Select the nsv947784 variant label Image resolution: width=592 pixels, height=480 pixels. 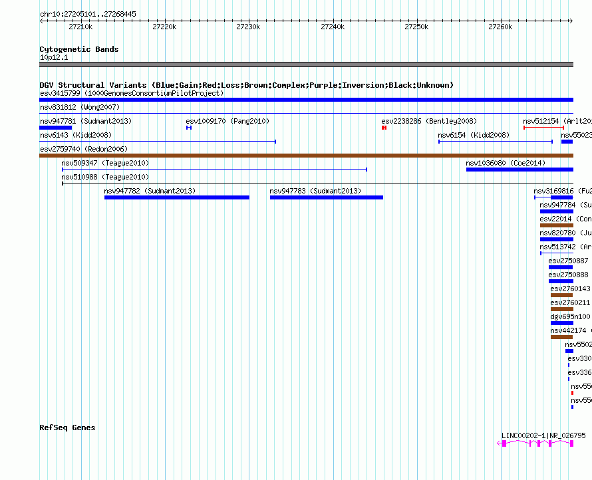[557, 205]
